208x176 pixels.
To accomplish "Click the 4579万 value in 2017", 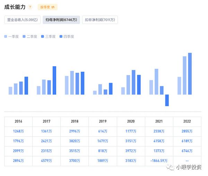I will pyautogui.click(x=46, y=161).
